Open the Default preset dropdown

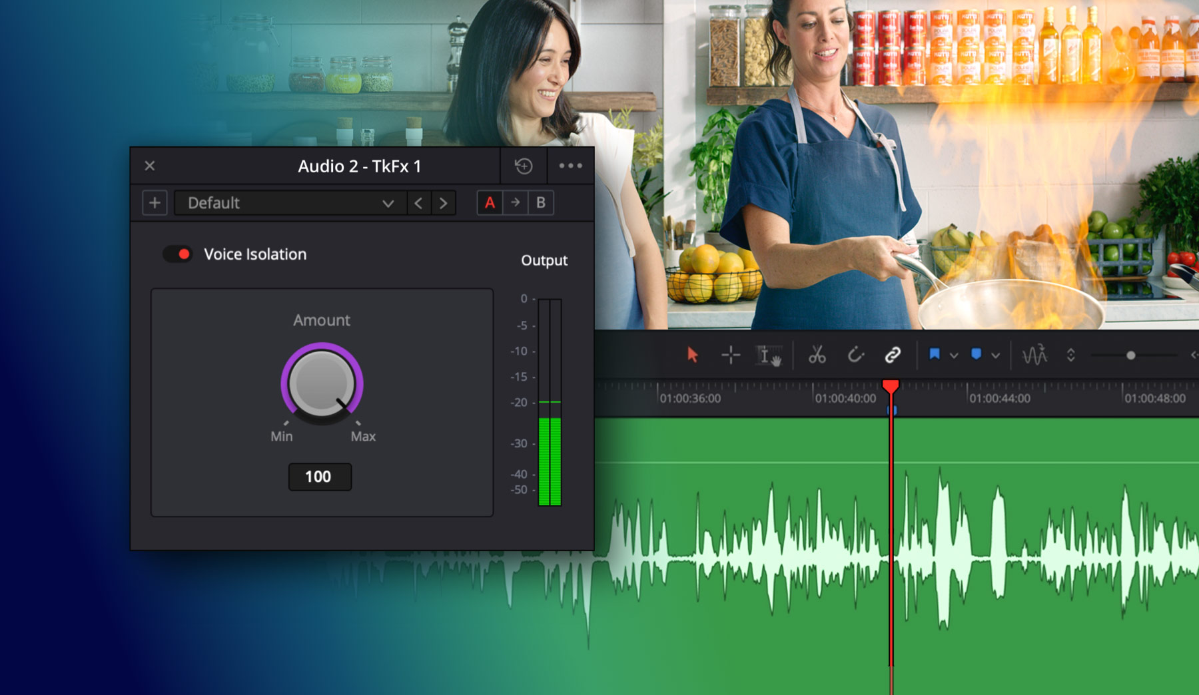tap(290, 203)
